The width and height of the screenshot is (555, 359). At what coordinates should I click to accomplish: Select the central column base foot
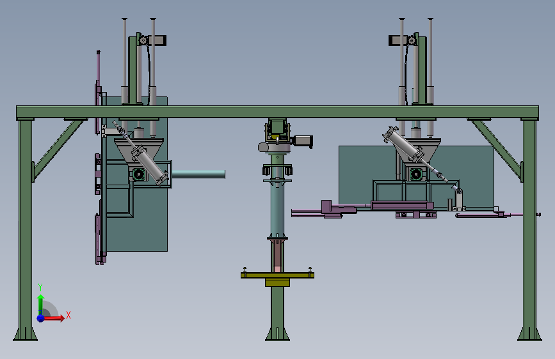click(x=278, y=333)
